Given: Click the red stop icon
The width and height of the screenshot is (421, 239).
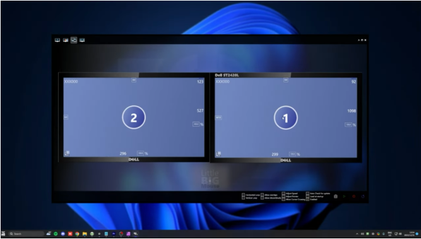Looking at the screenshot, I should [x=353, y=196].
